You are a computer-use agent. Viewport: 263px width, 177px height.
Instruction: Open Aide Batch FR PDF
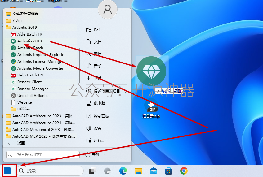point(26,34)
